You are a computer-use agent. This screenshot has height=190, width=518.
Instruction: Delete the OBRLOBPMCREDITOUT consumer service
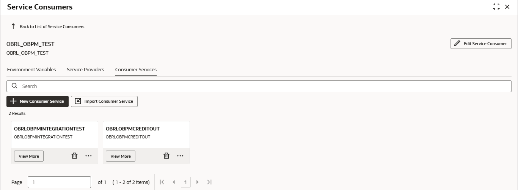(166, 156)
